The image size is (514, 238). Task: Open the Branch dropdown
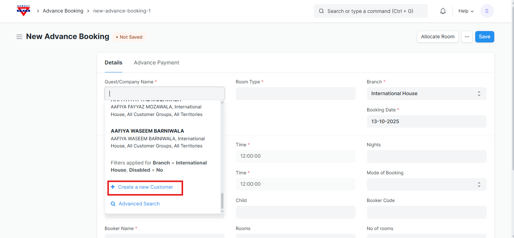pos(426,94)
